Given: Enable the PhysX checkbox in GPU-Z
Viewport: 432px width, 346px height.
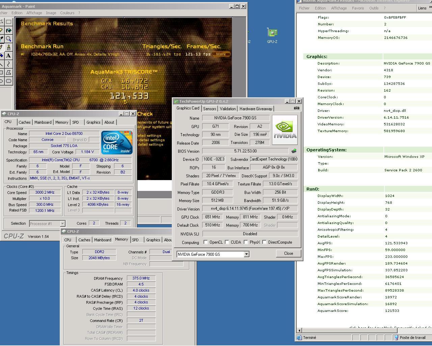Looking at the screenshot, I should click(246, 242).
